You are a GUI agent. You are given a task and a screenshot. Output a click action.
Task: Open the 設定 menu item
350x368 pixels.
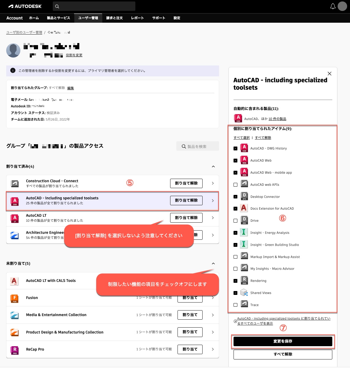177,18
